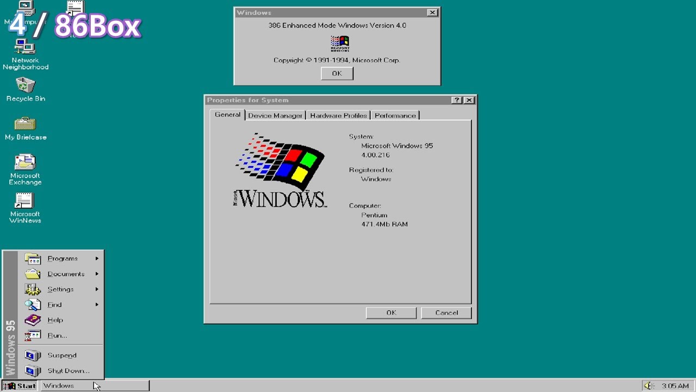The height and width of the screenshot is (392, 696).
Task: Expand the Programs submenu arrow
Action: pos(97,259)
